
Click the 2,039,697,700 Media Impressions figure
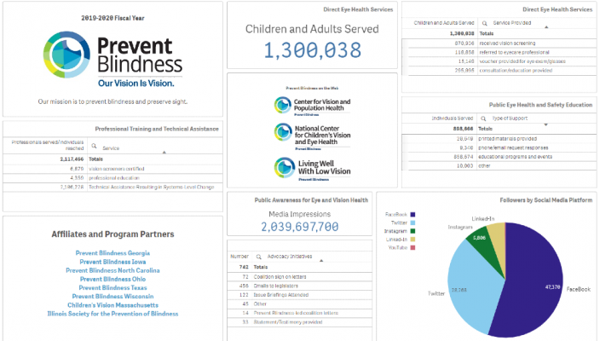coord(300,227)
